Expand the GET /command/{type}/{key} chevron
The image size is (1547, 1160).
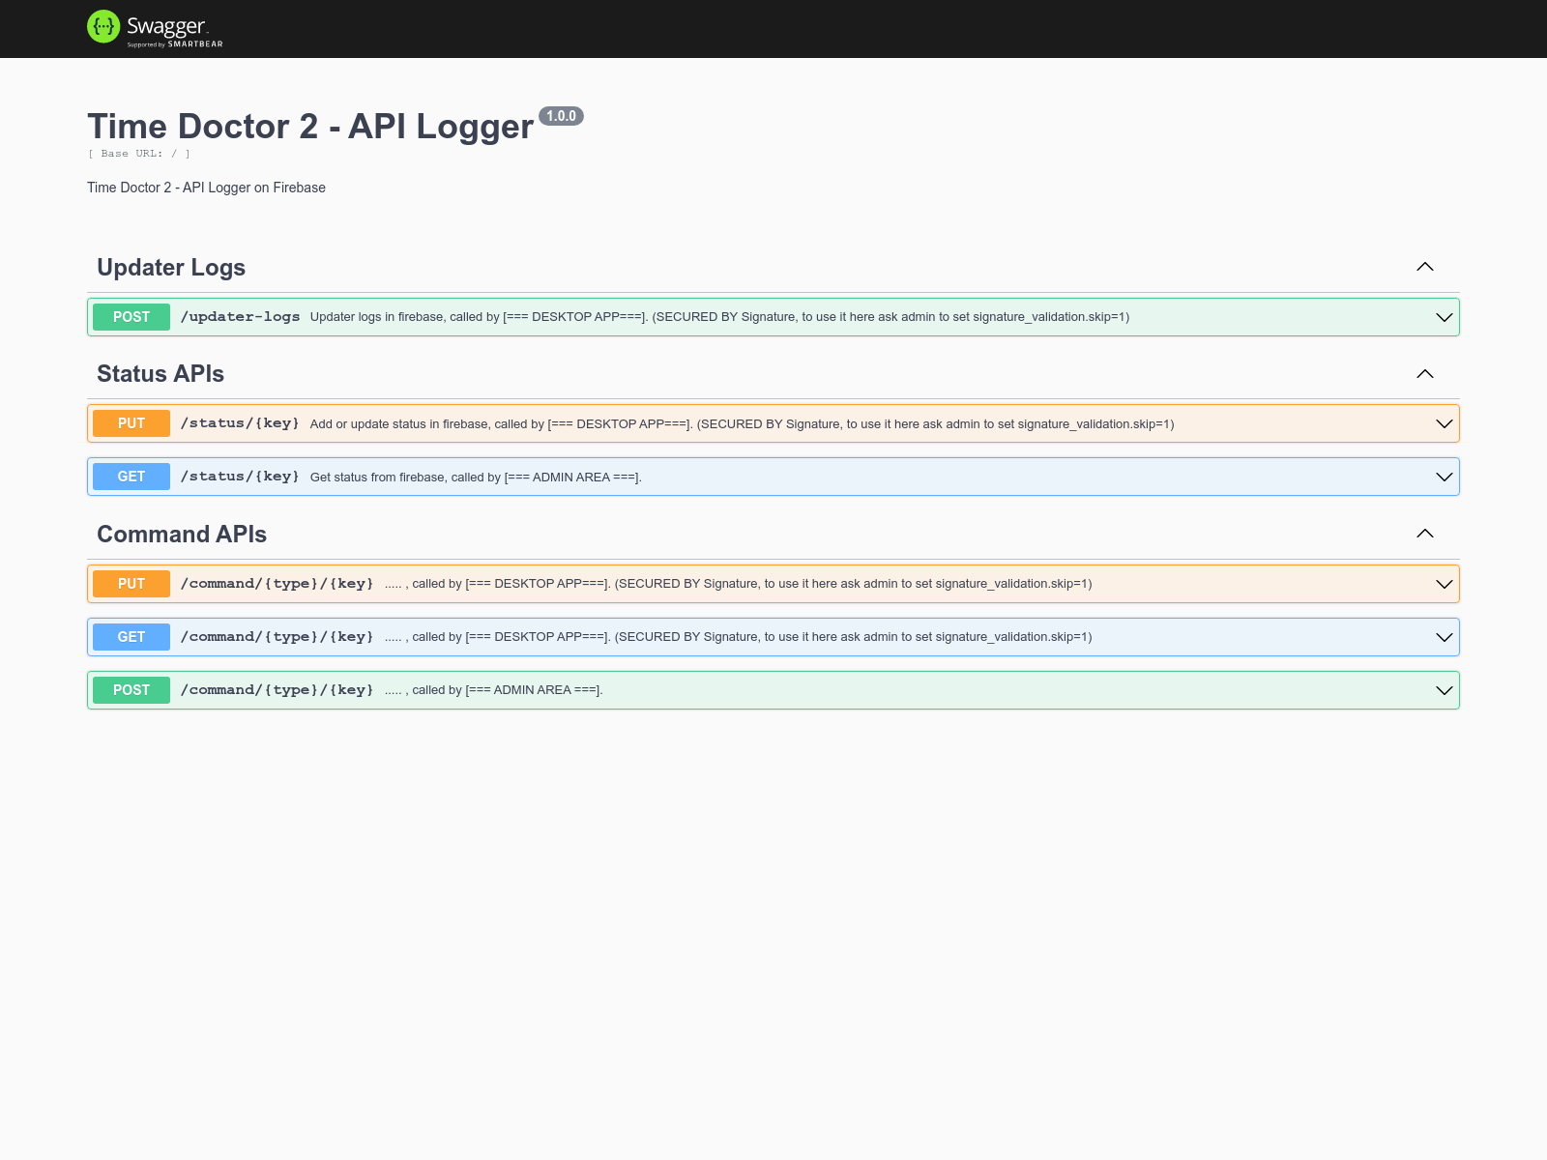[x=1445, y=637]
